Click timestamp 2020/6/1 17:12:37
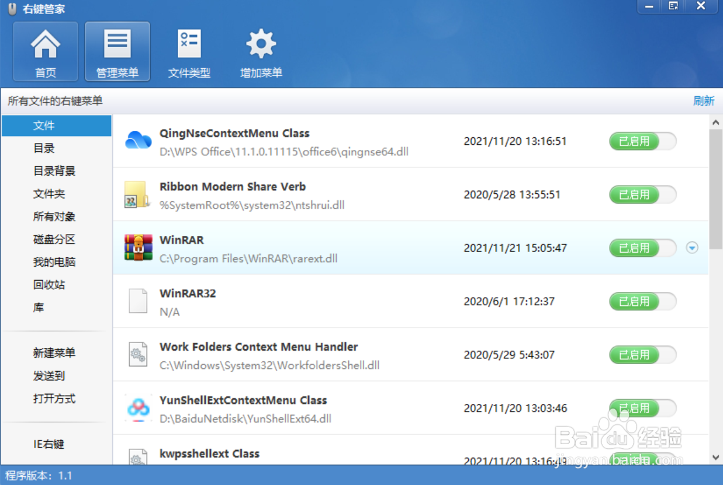The image size is (723, 485). pos(509,301)
